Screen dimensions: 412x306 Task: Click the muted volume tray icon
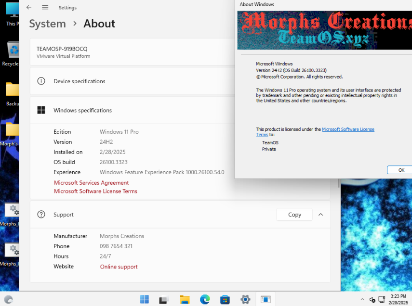[x=372, y=299]
